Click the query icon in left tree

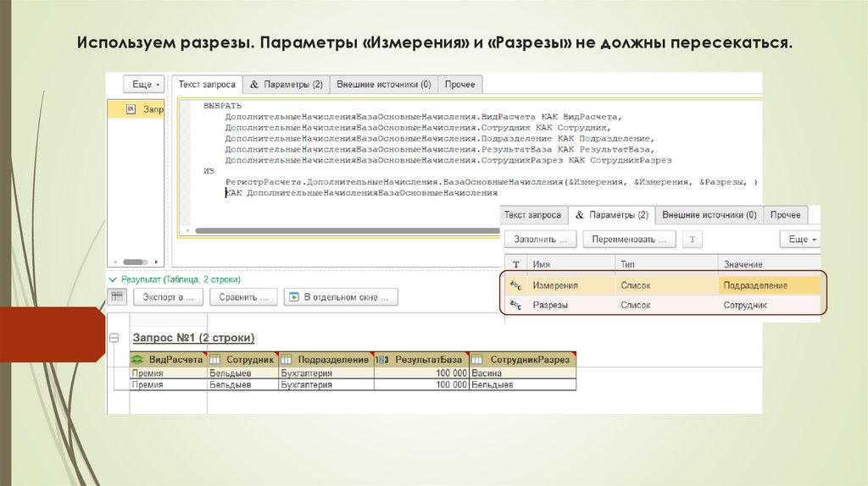coord(131,109)
